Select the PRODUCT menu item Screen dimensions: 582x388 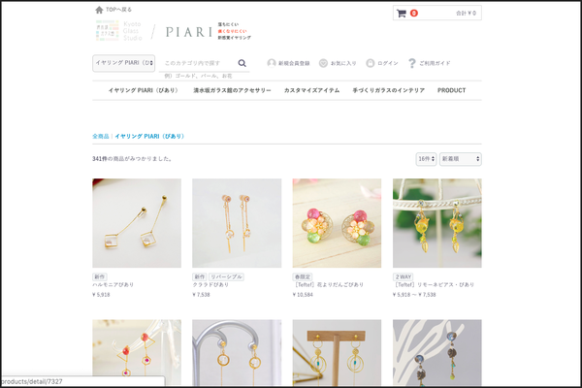pyautogui.click(x=451, y=90)
